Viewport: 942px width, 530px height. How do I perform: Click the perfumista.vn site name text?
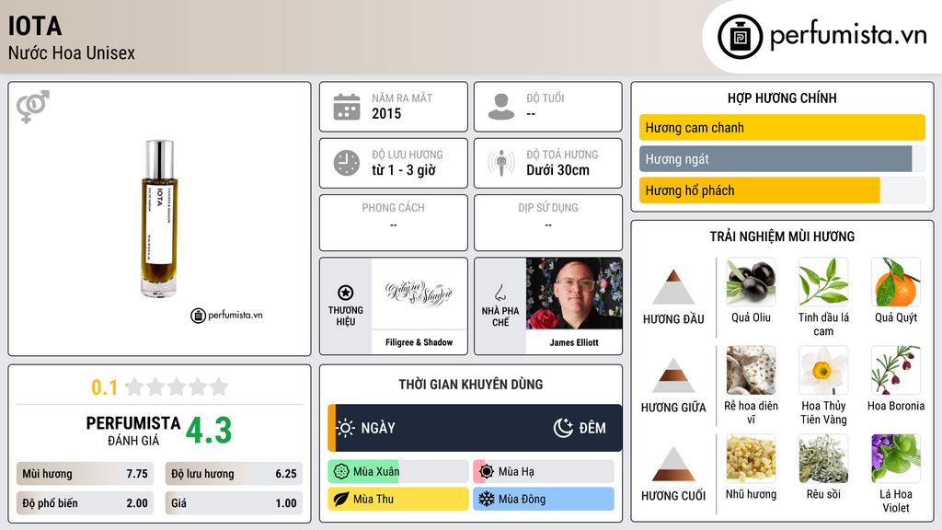tap(848, 35)
